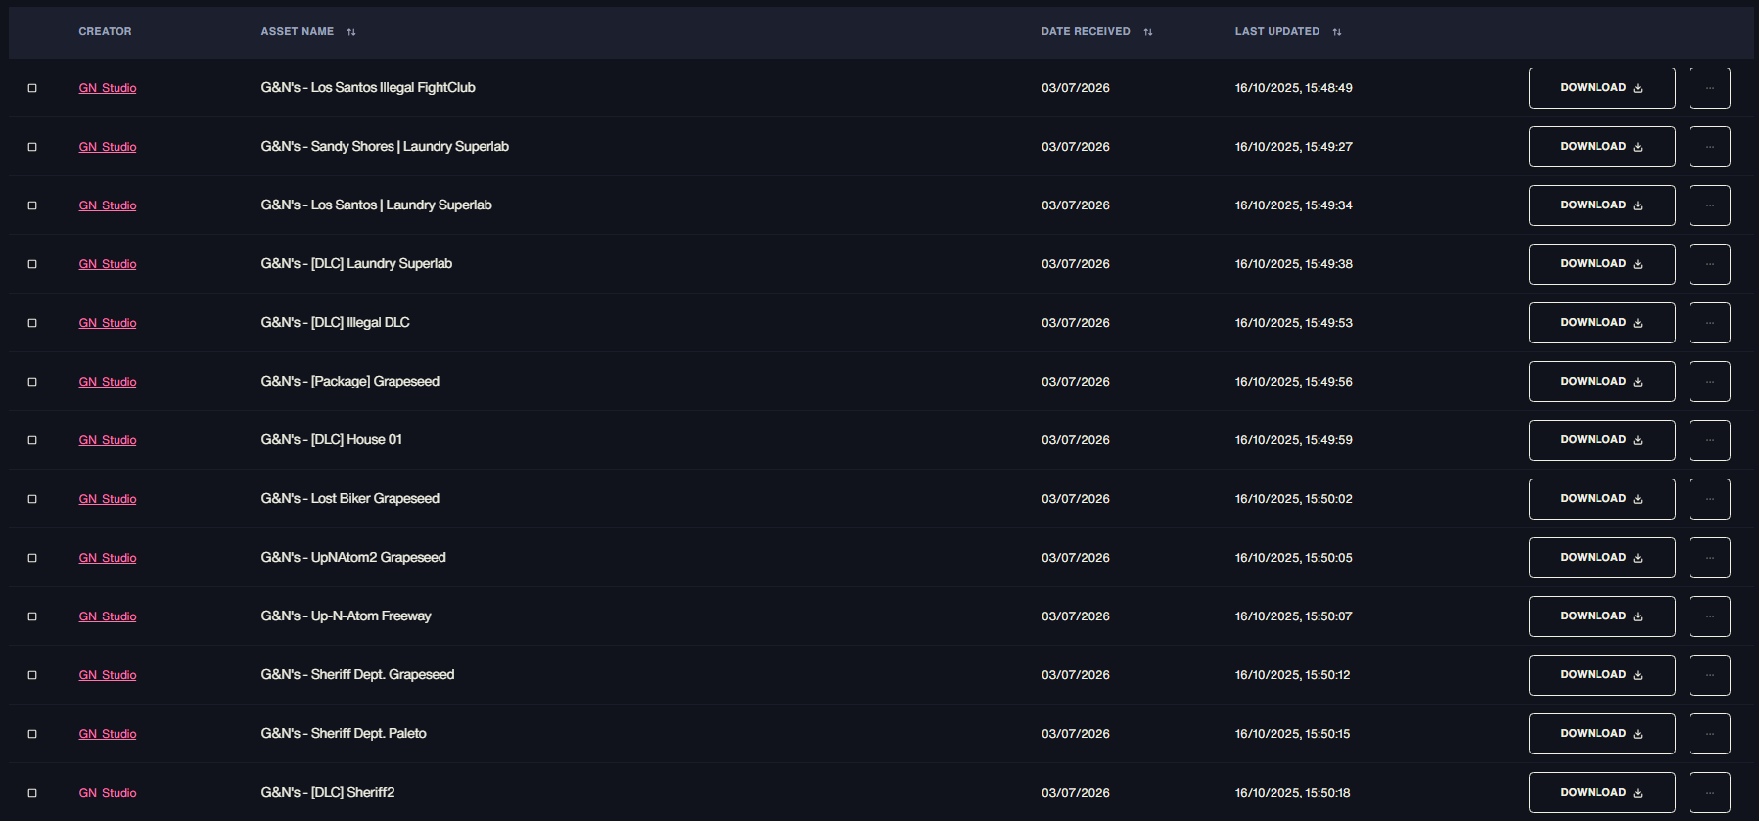Screen dimensions: 1759x821
Task: Sort by Date Received using its arrows icon
Action: [x=1148, y=32]
